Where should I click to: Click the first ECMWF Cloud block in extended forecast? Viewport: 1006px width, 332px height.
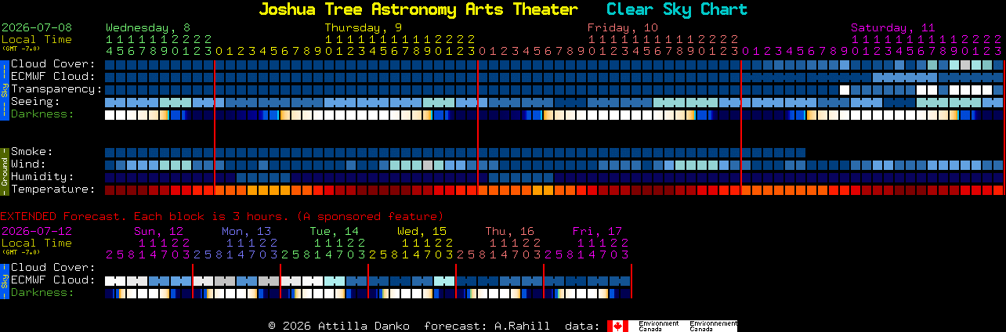tap(115, 281)
